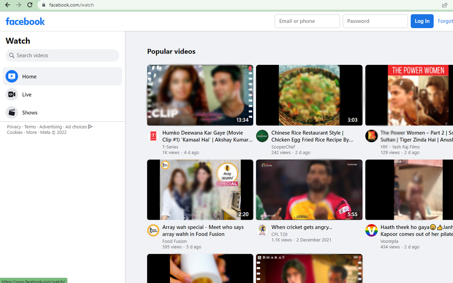Open title 'Humko Deewana Kar Gaye (Movie Clip #1)'
Screen dimensions: 453x283
pos(207,136)
